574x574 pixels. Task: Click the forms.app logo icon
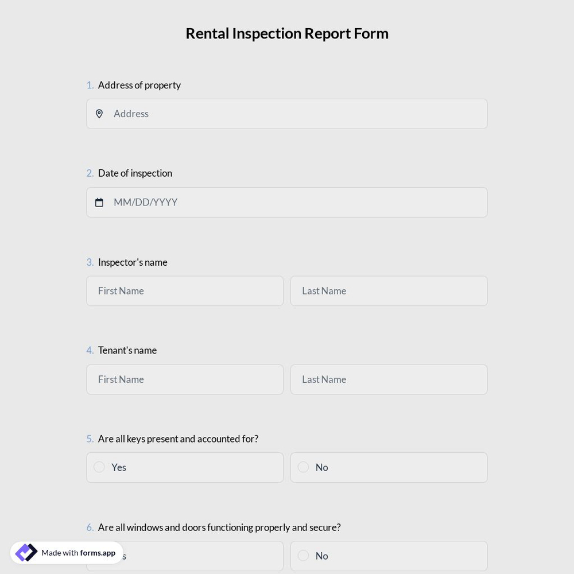click(x=26, y=552)
